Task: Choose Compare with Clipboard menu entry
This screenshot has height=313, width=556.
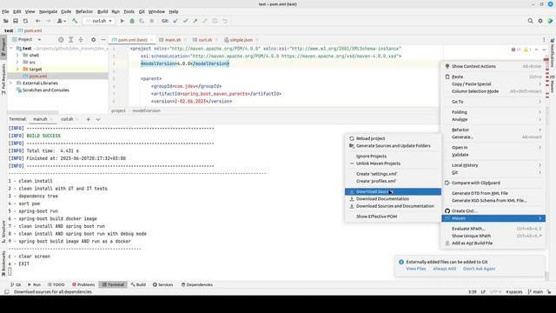Action: [x=493, y=183]
